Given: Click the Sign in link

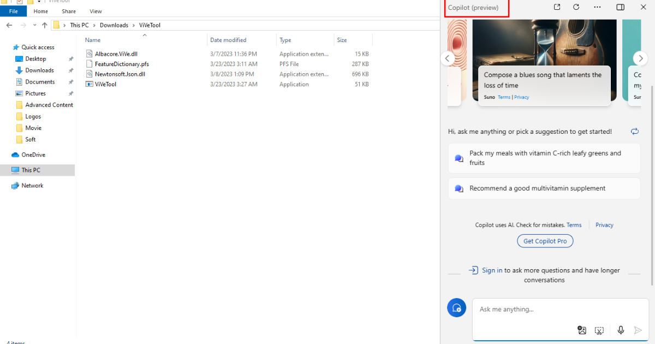Looking at the screenshot, I should coord(492,270).
